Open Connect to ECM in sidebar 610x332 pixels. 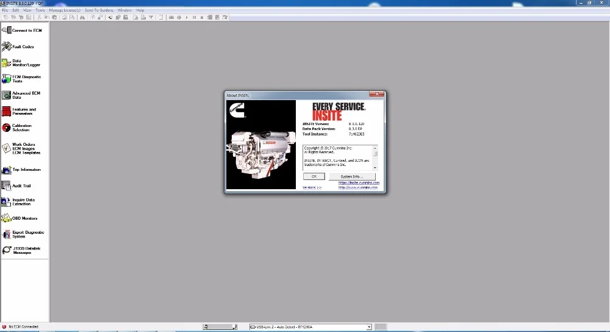(x=23, y=31)
